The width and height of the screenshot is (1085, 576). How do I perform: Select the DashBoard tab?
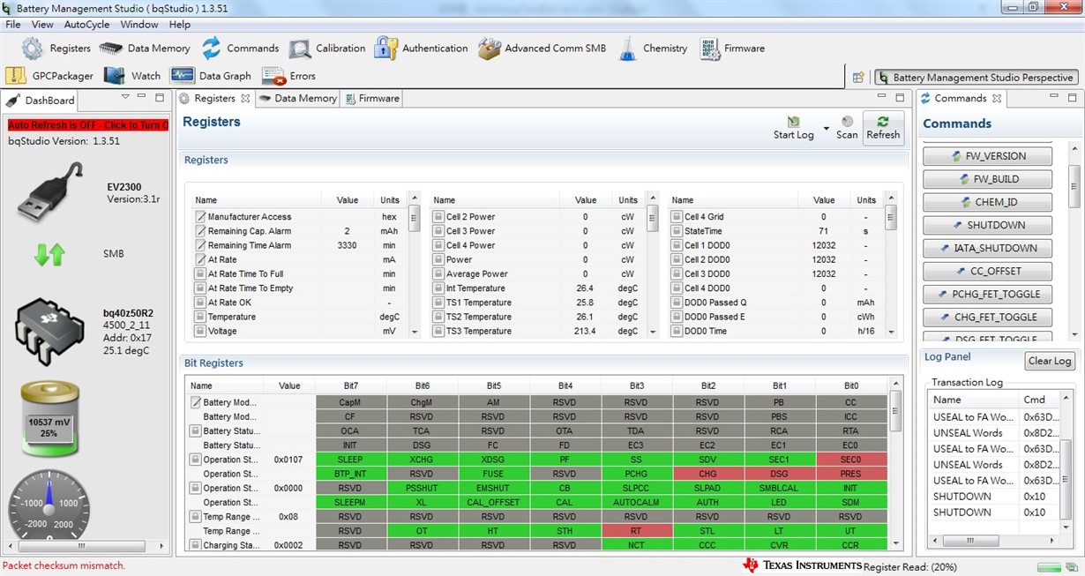click(x=41, y=101)
